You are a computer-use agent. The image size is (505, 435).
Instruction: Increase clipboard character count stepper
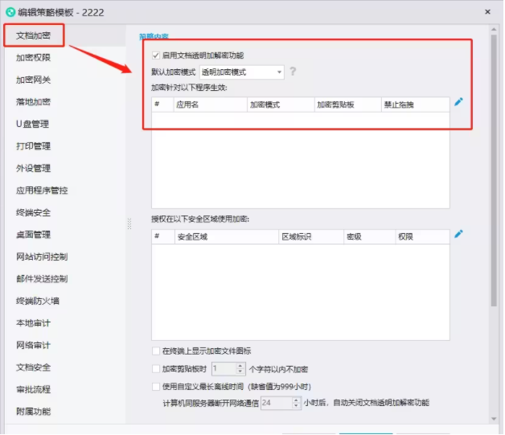(x=240, y=366)
